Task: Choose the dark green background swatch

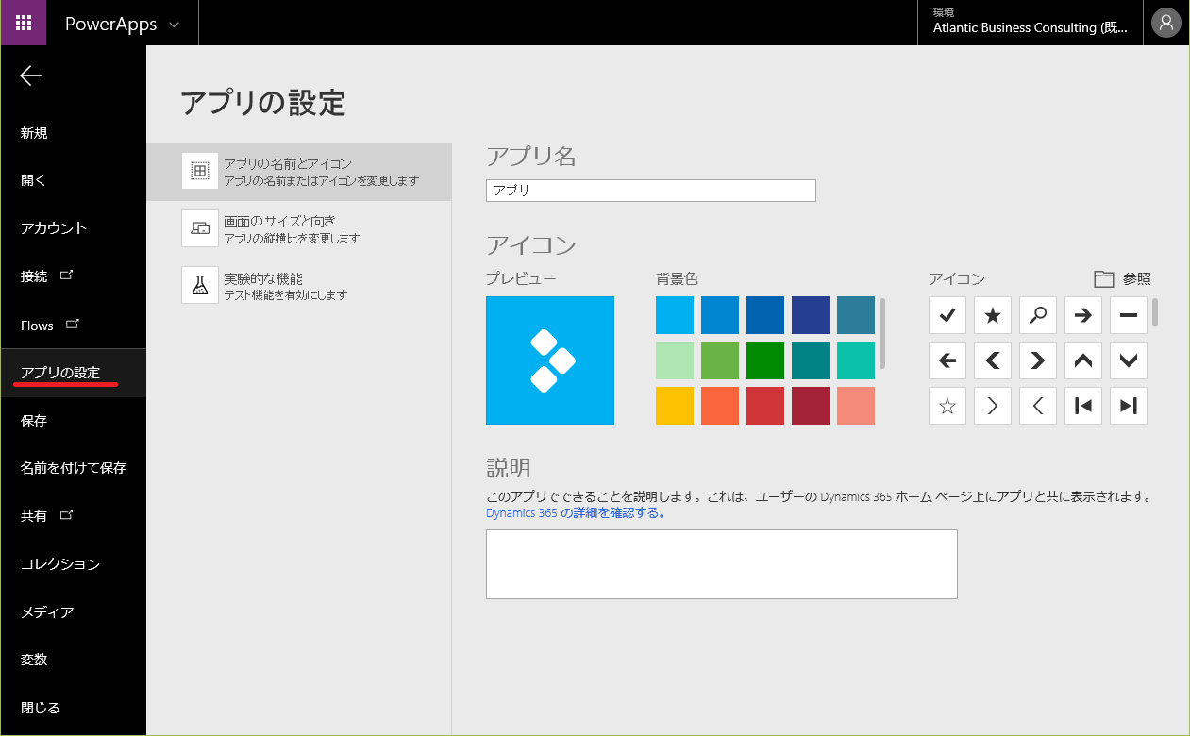Action: coord(765,360)
